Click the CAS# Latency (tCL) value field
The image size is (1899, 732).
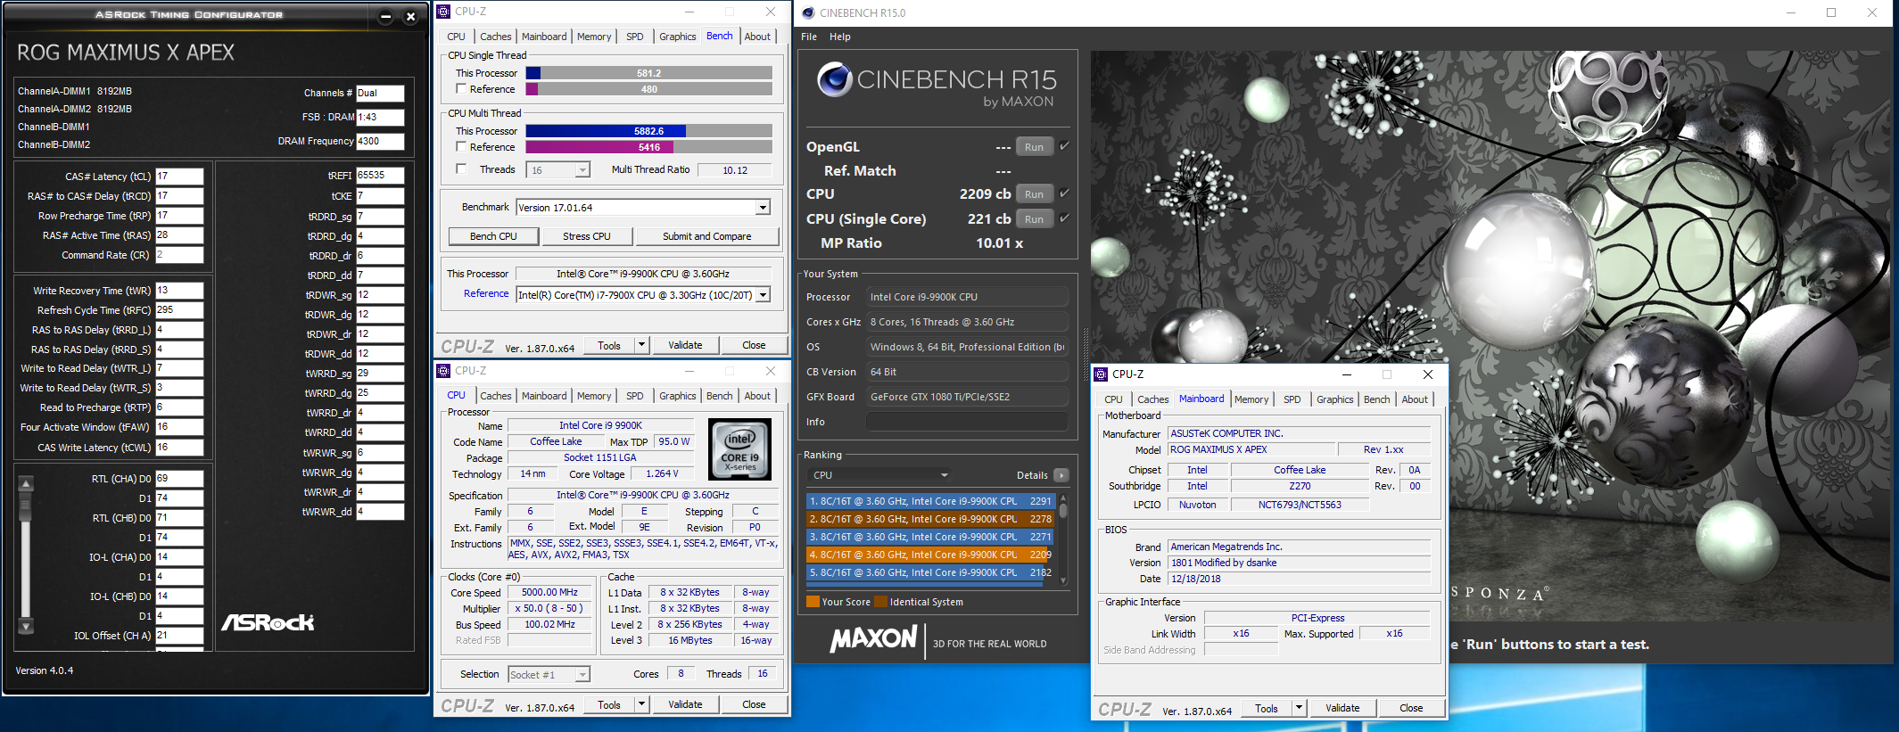click(x=179, y=177)
